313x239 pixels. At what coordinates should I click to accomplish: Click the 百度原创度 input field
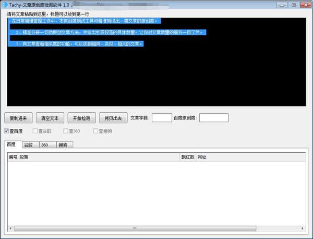[x=214, y=118]
